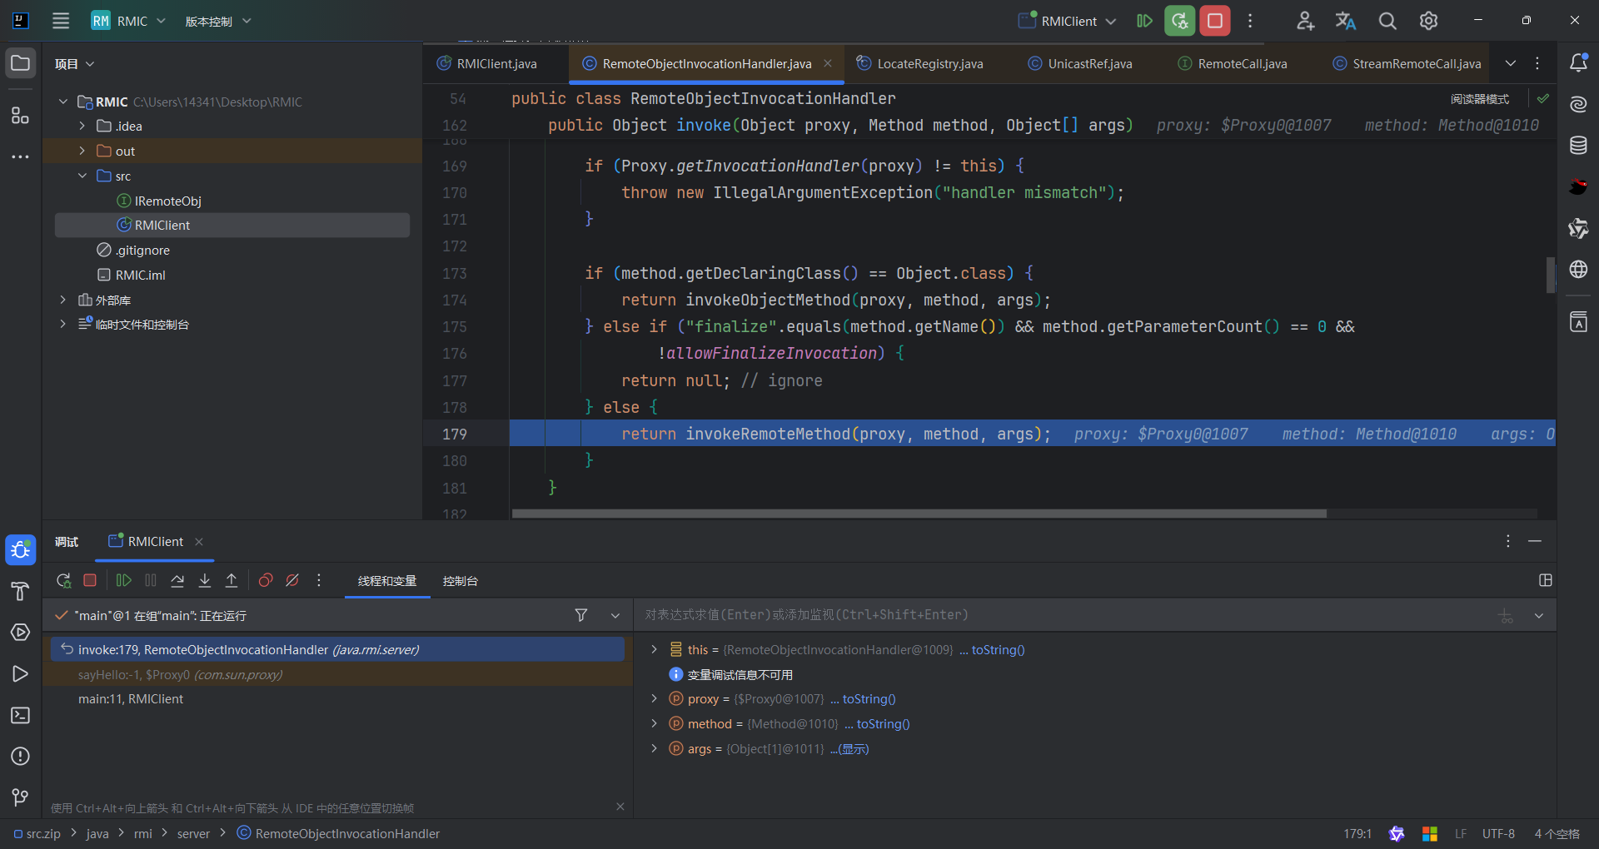Show hidden editor tabs list dropdown
The image size is (1599, 849).
point(1510,63)
